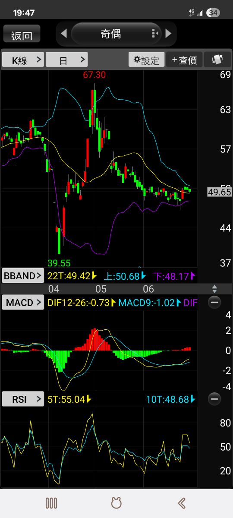
Task: Collapse the RSI indicator panel
Action: [x=214, y=399]
